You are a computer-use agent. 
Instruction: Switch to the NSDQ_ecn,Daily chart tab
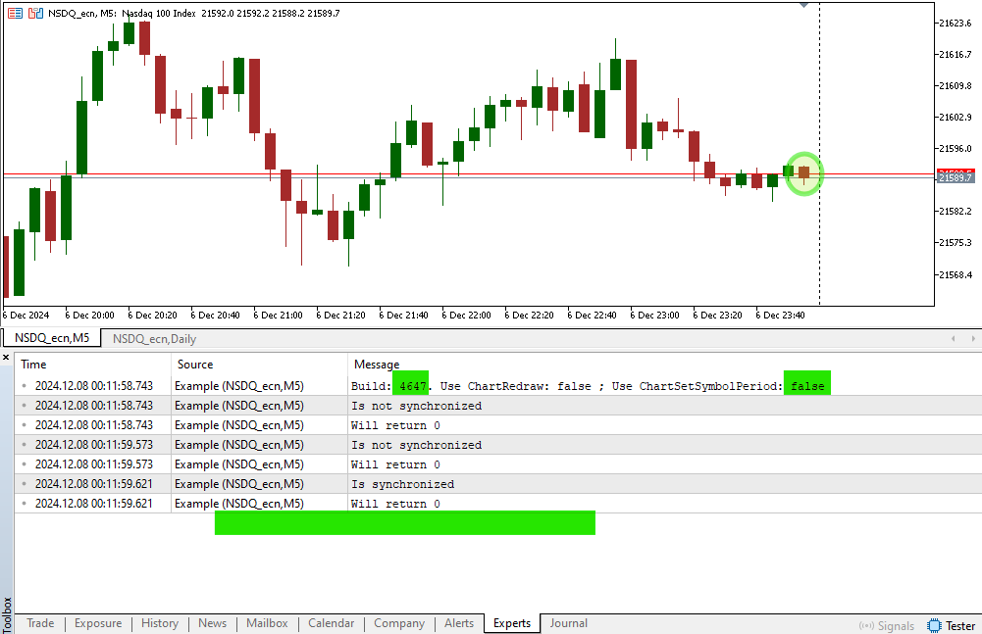(154, 339)
